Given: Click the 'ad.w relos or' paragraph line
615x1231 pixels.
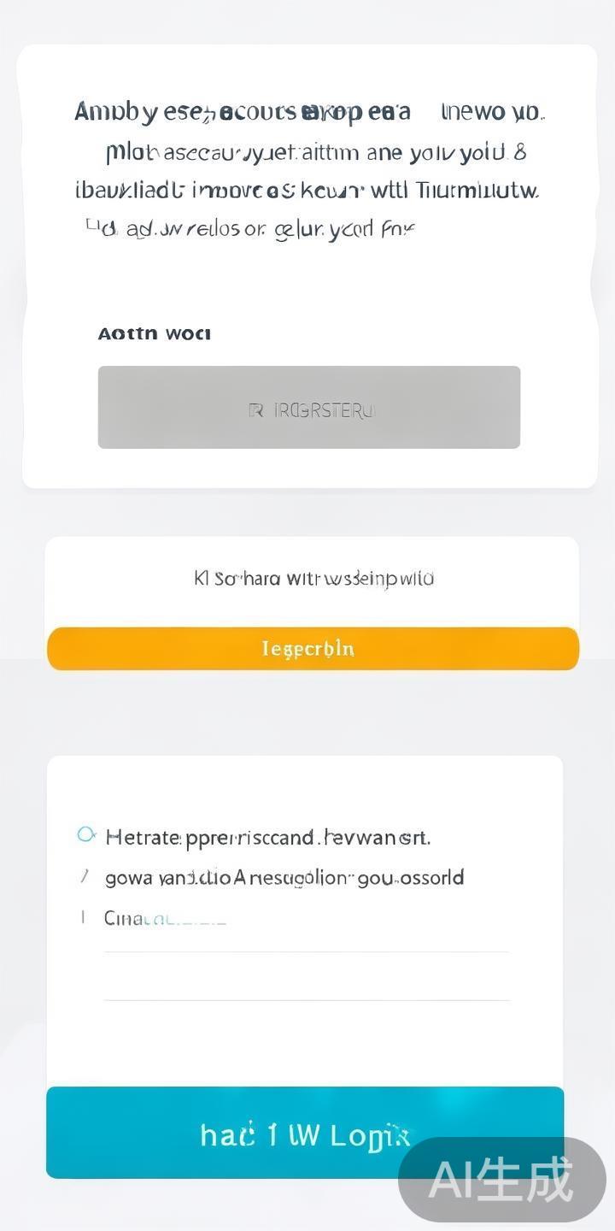Looking at the screenshot, I should tap(272, 229).
